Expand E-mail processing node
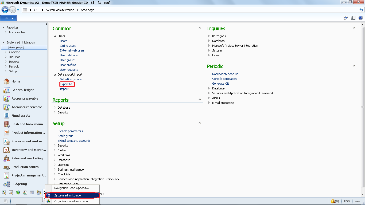The width and height of the screenshot is (365, 205). (x=209, y=103)
